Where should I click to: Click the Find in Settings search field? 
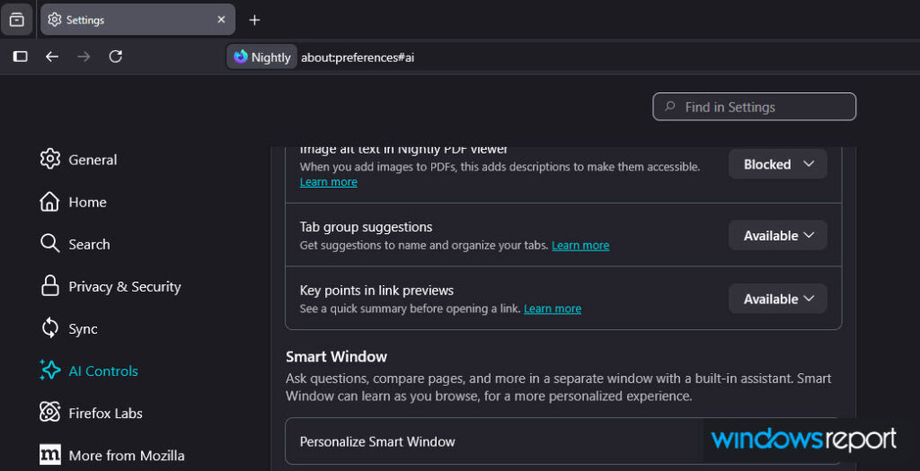(754, 107)
